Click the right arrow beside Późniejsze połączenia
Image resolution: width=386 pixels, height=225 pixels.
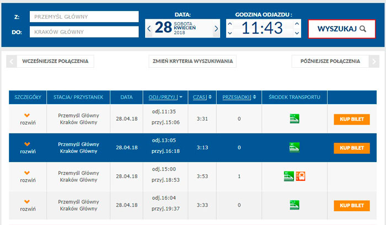pyautogui.click(x=374, y=61)
